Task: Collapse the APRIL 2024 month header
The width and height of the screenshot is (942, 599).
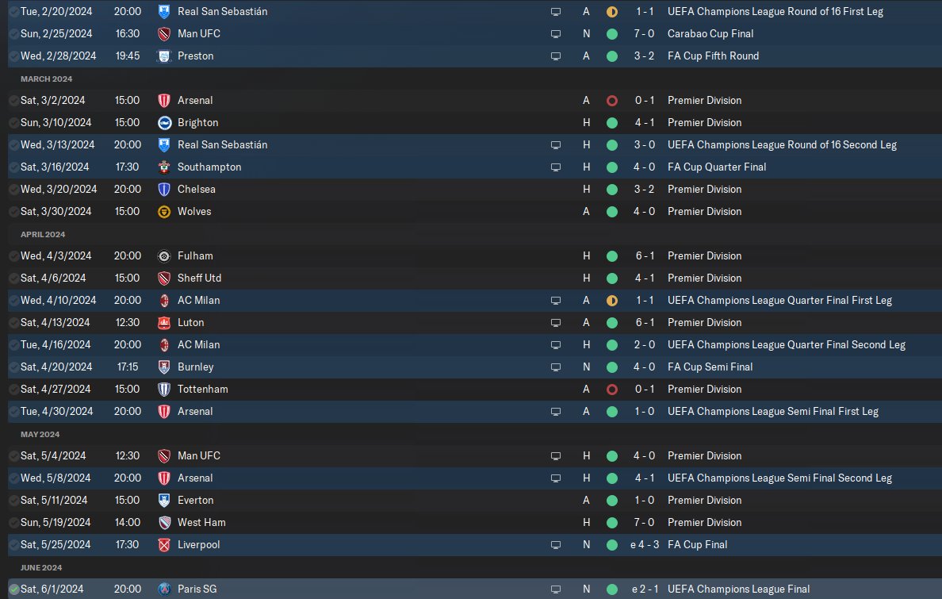Action: pyautogui.click(x=43, y=235)
